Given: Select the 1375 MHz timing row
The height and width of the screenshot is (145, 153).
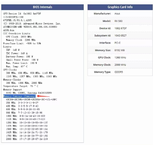Looking at the screenshot, I should 27,126.
